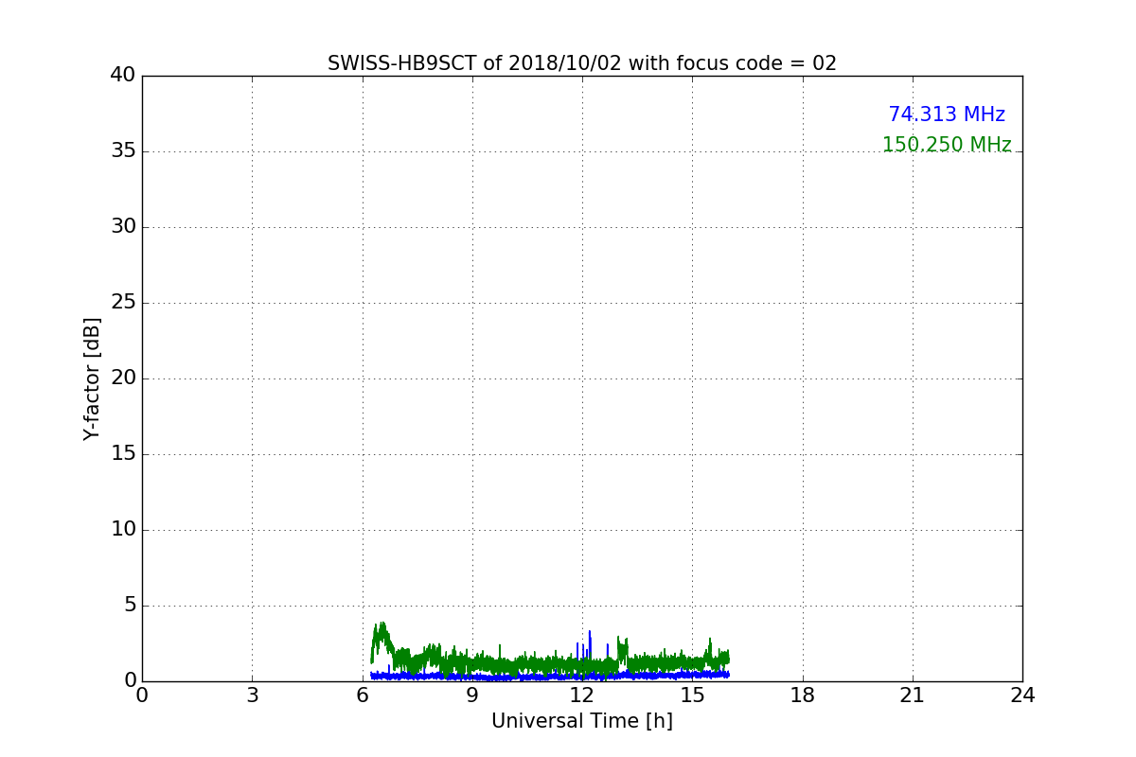Click the x-axis tick label 12
This screenshot has width=1136, height=757.
pyautogui.click(x=582, y=695)
